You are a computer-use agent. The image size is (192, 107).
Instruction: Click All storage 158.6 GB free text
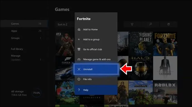click(19, 93)
